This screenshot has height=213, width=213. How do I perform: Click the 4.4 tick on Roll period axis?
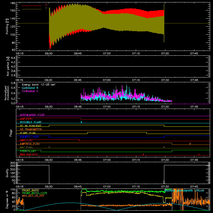[13, 58]
